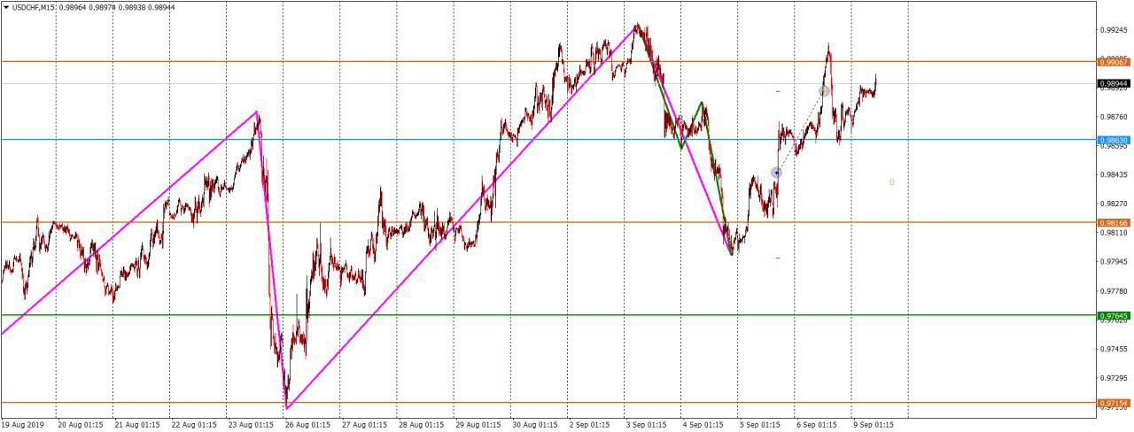This screenshot has height=432, width=1134.
Task: Click the blue trade entry arrow marker
Action: point(776,173)
